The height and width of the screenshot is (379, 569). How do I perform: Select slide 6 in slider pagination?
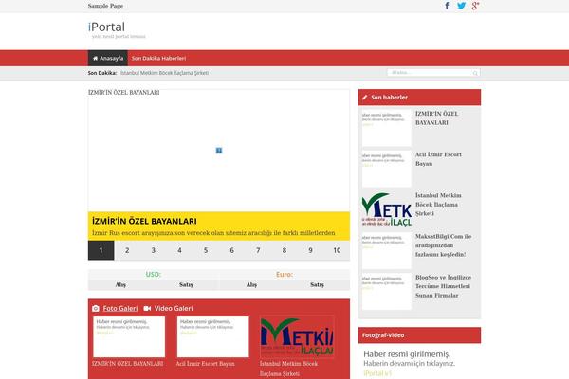[232, 250]
